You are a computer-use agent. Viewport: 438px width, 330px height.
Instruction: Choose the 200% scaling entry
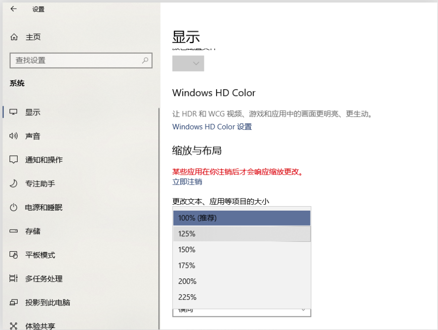tap(242, 281)
